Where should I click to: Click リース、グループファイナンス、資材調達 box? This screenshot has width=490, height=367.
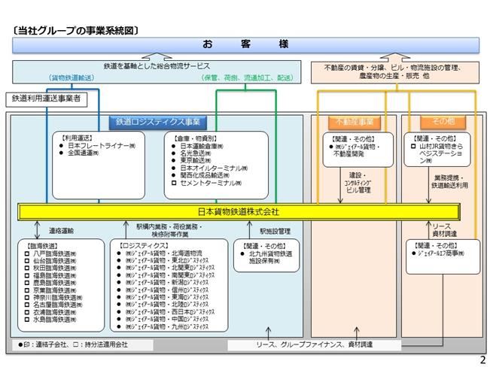(x=315, y=345)
